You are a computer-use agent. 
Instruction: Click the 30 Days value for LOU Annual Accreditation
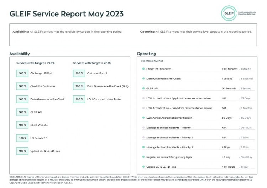point(226,118)
